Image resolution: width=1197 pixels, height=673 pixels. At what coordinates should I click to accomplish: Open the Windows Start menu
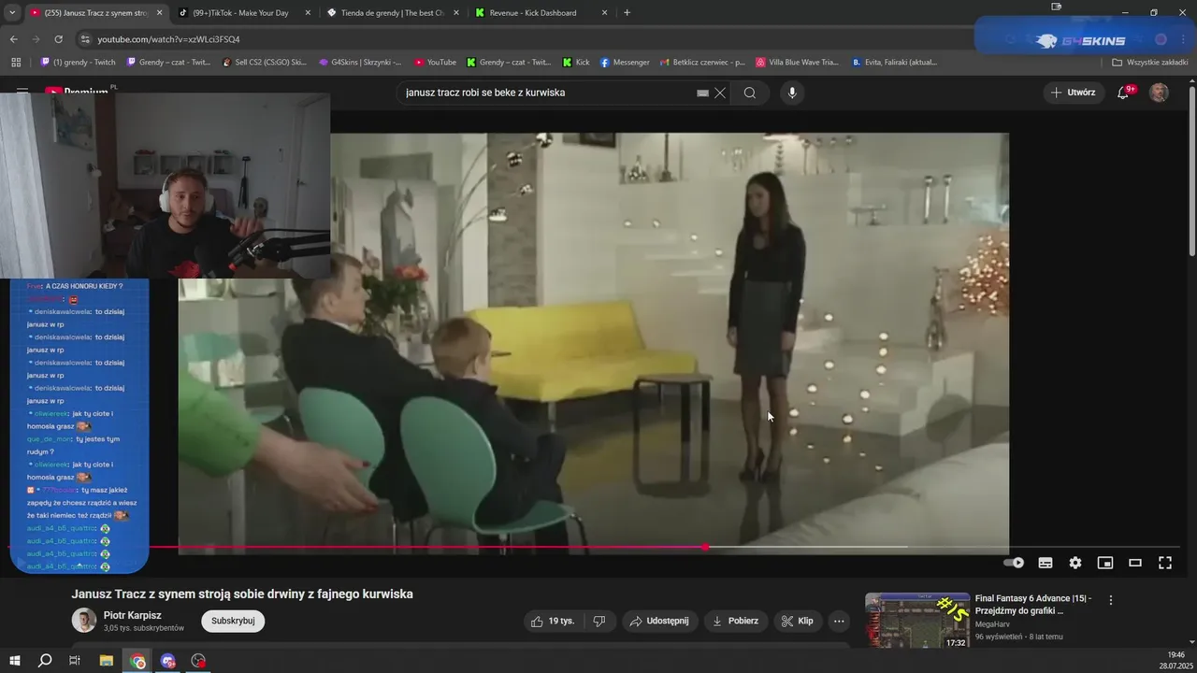pos(15,661)
